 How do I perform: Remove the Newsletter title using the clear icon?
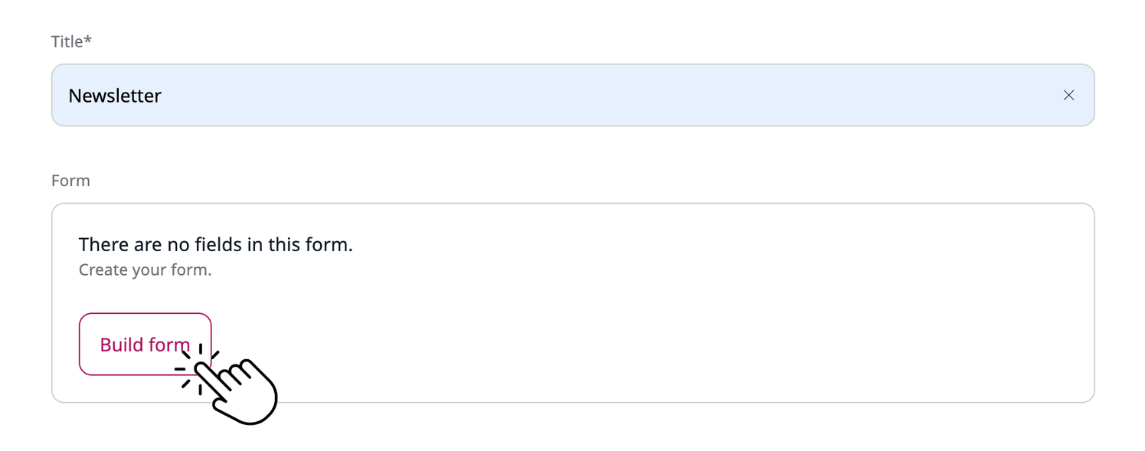tap(1068, 95)
